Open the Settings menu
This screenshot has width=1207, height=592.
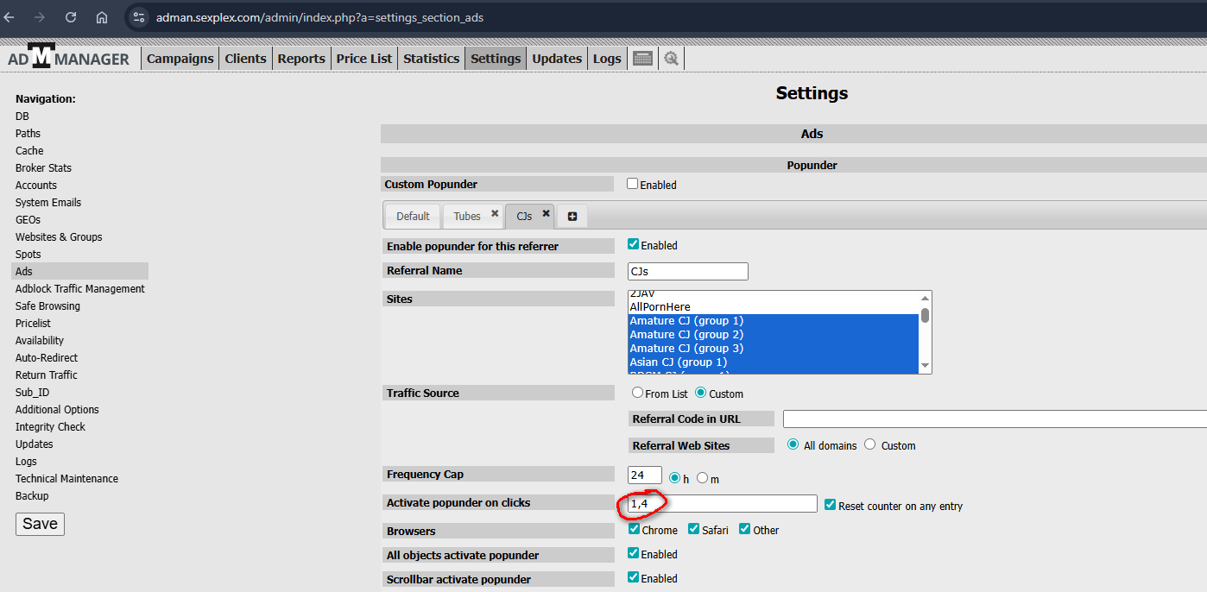coord(496,59)
